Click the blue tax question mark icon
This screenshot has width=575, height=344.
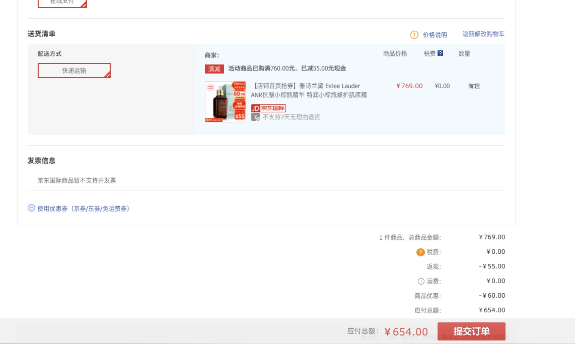(440, 53)
